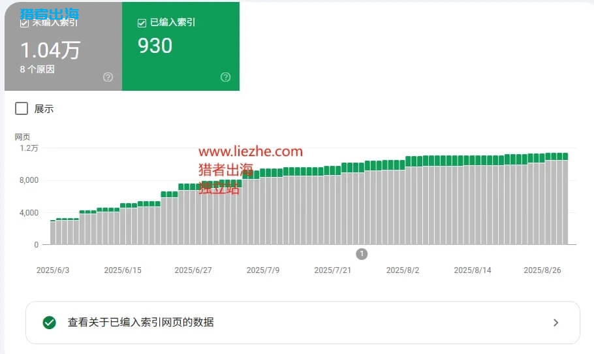Screen dimensions: 594x354
Task: Click the 2025/7/21 date axis label
Action: [x=333, y=270]
